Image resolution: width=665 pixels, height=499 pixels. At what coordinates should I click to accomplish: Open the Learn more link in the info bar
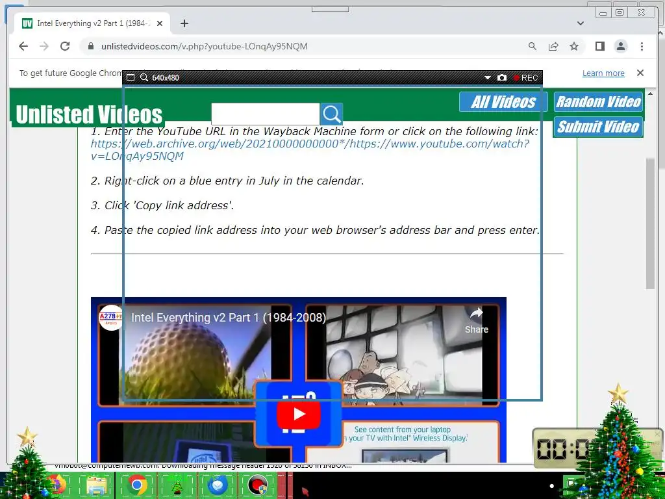603,73
